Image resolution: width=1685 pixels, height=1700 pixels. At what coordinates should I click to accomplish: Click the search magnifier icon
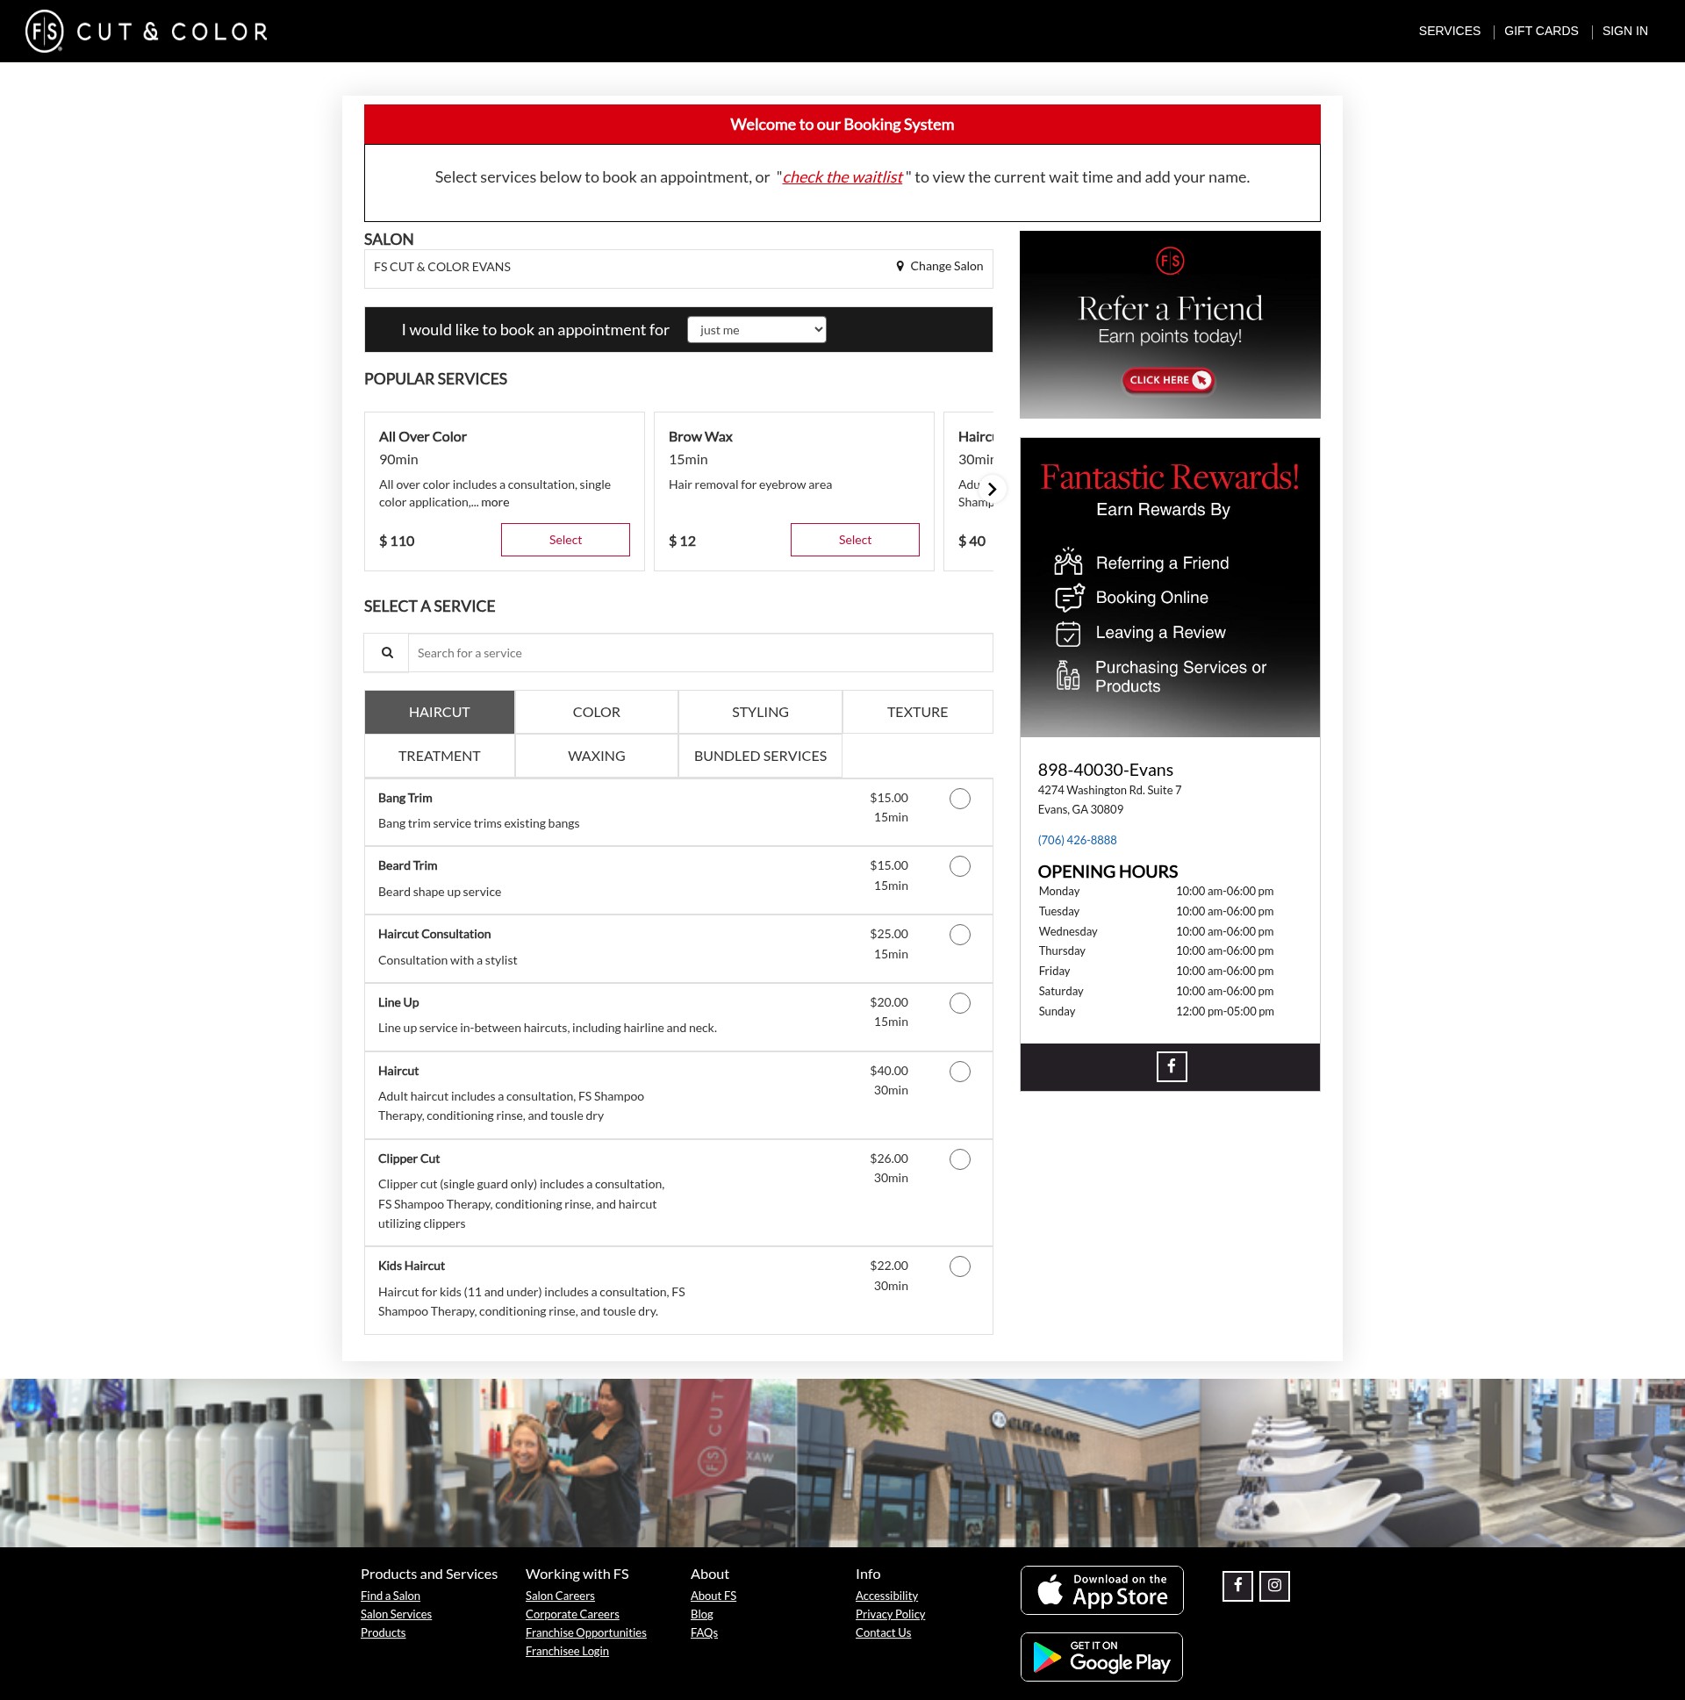point(387,653)
